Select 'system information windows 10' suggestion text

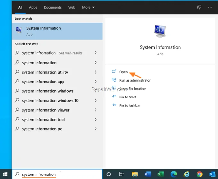[x=50, y=100]
